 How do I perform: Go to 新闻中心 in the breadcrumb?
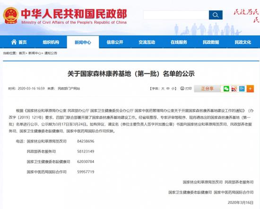click(35, 53)
